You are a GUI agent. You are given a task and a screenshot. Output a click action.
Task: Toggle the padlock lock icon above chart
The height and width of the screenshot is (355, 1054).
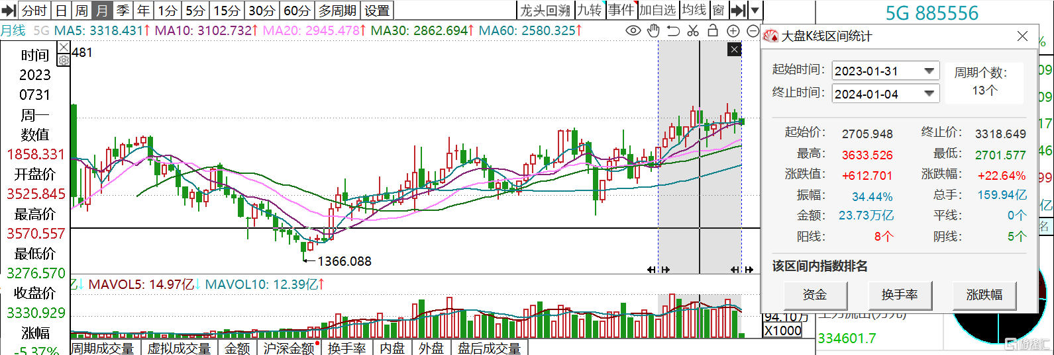pyautogui.click(x=713, y=30)
